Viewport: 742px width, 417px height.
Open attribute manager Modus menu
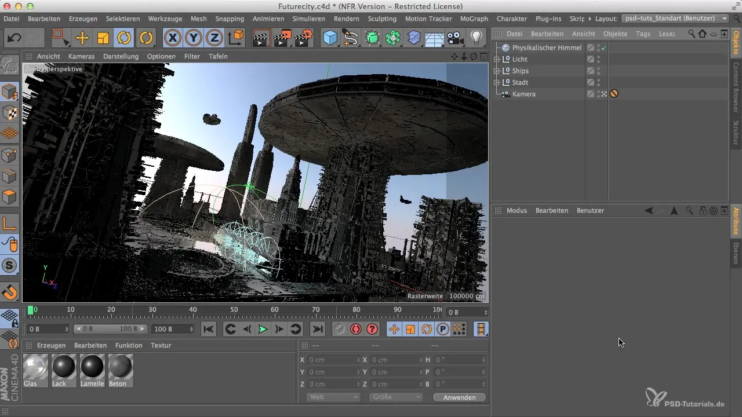click(x=517, y=210)
